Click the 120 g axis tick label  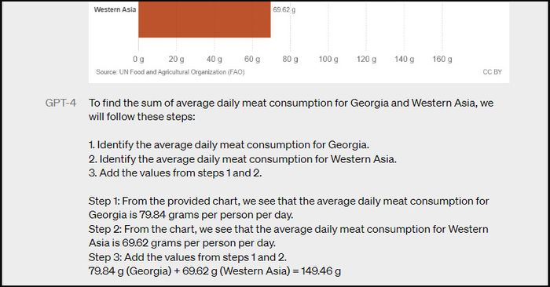[367, 59]
